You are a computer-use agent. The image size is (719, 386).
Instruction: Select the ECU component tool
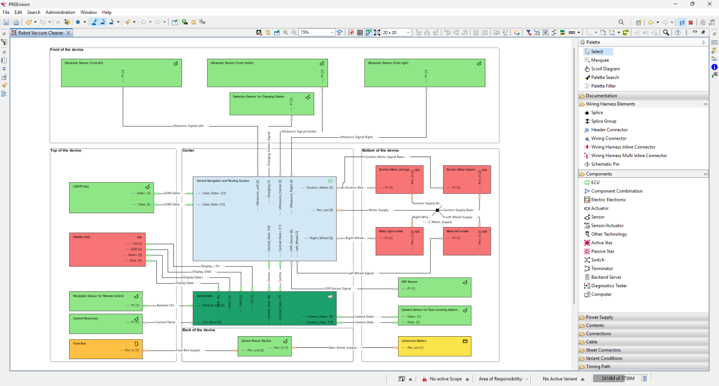pyautogui.click(x=595, y=183)
